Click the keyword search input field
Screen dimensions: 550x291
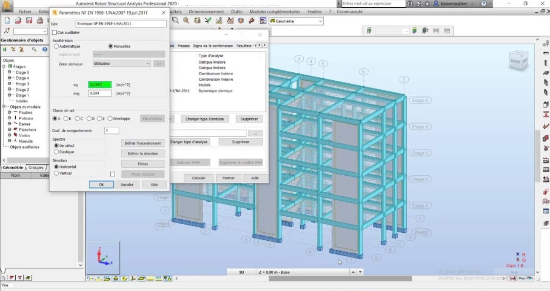point(373,3)
